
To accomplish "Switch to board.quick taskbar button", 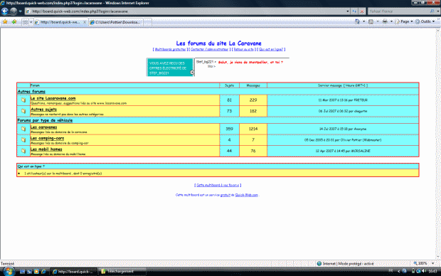I will point(73,272).
